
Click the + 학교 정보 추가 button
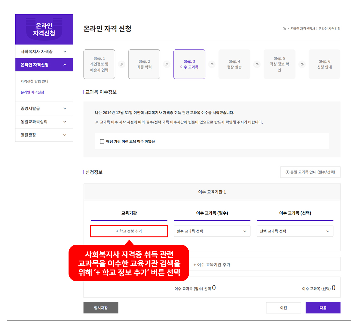[129, 231]
